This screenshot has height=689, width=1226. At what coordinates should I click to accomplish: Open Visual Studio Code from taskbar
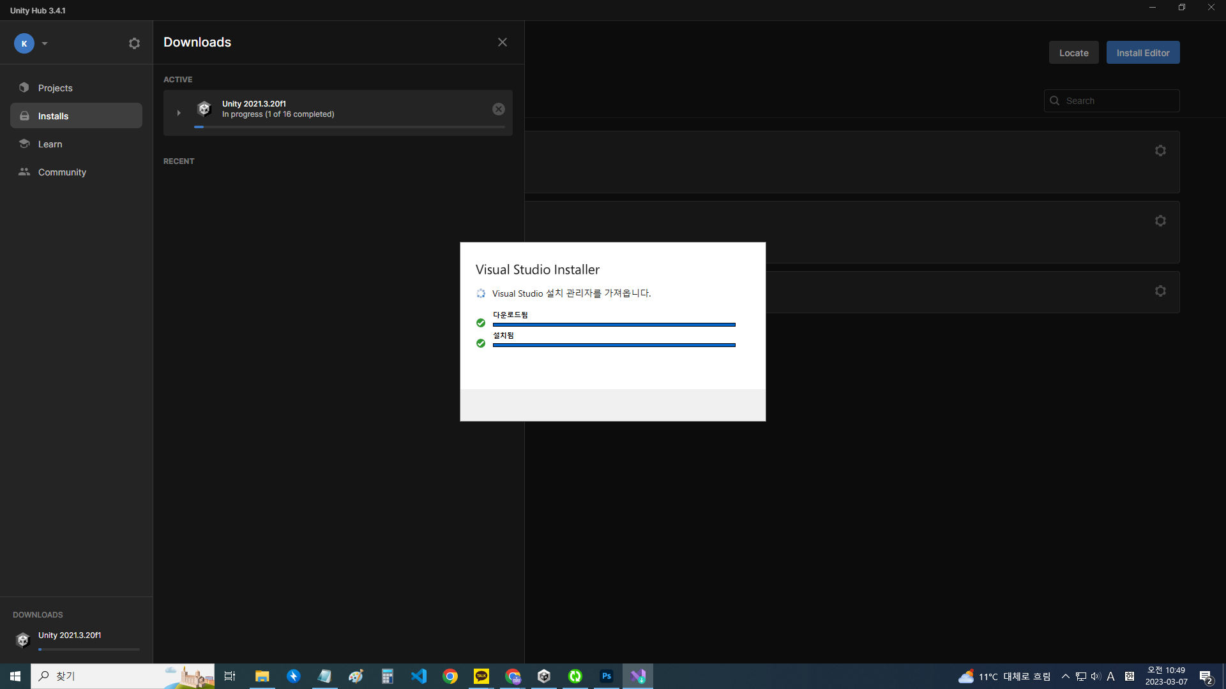point(418,676)
